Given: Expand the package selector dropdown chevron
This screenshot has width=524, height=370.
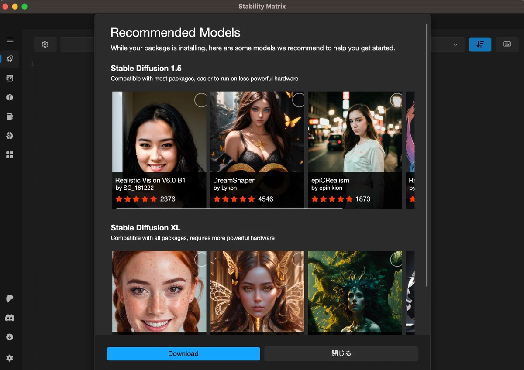Looking at the screenshot, I should point(455,45).
